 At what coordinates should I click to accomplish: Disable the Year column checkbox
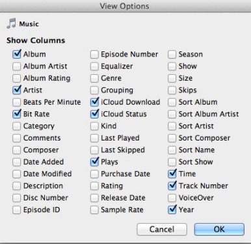(172, 210)
